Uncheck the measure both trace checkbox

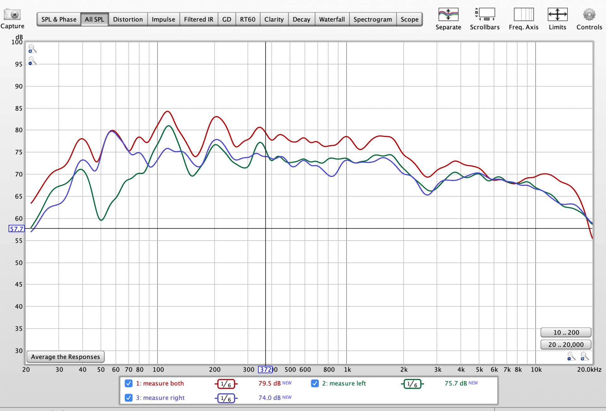coord(128,383)
